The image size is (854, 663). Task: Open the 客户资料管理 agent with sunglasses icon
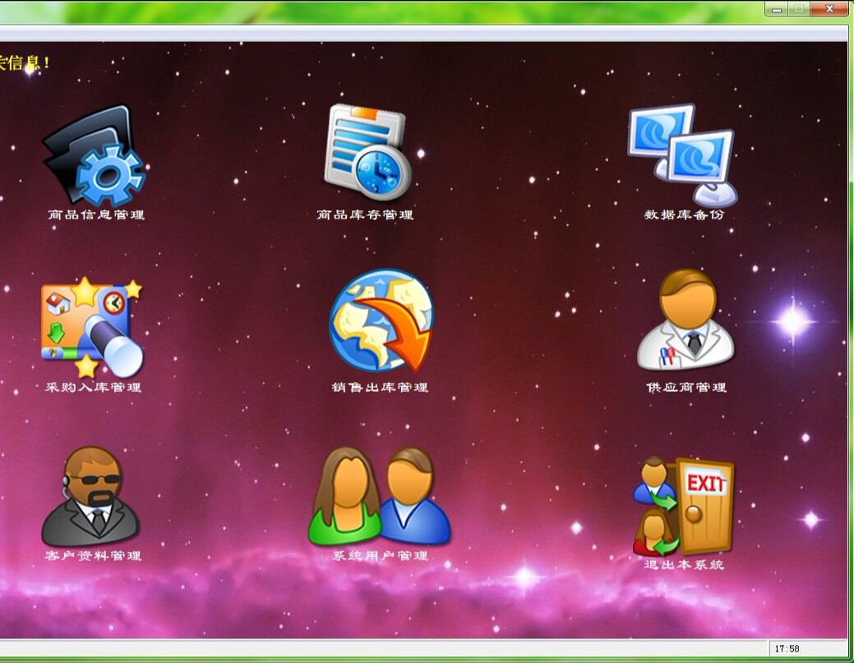pos(90,496)
